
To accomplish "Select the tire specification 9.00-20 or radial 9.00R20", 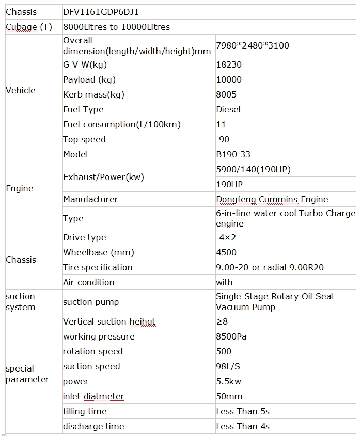I will pos(270,267).
